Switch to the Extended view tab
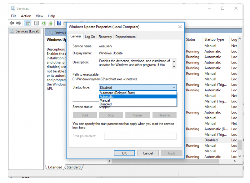The height and width of the screenshot is (183, 250). click(55, 167)
